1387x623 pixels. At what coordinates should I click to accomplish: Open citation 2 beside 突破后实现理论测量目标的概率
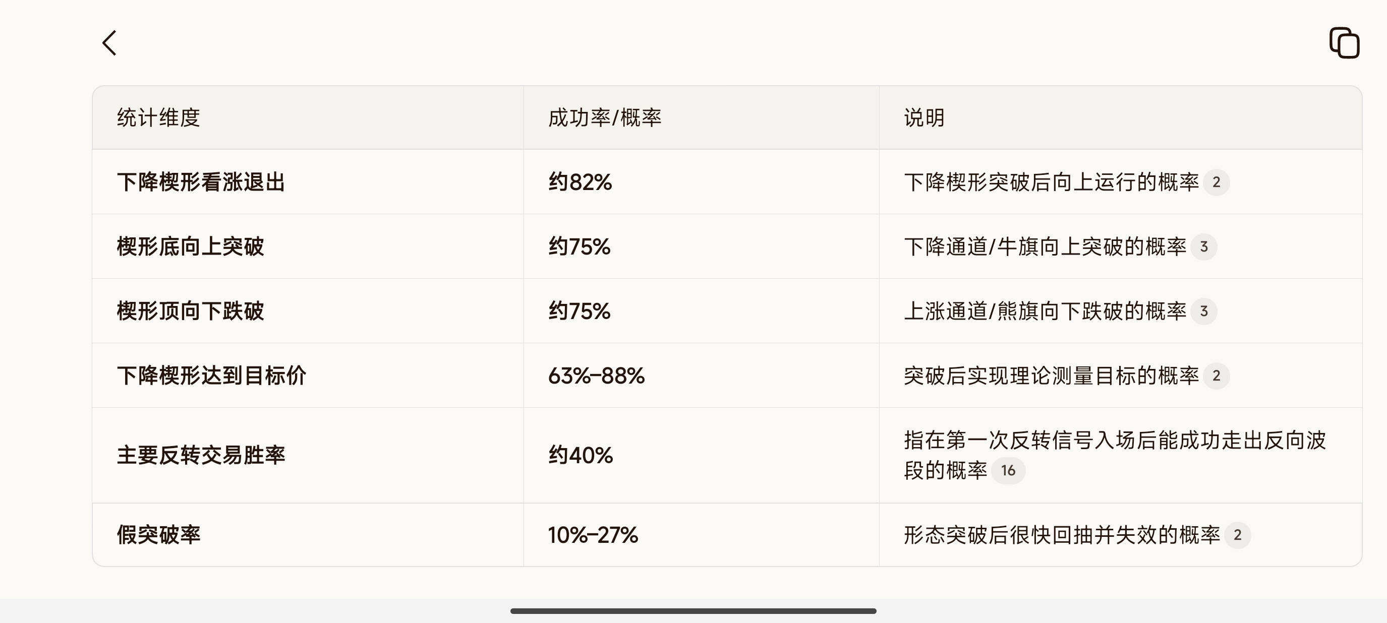(1216, 376)
